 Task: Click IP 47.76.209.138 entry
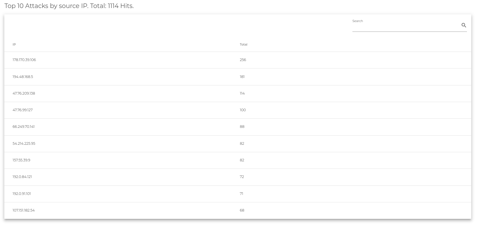(x=24, y=93)
